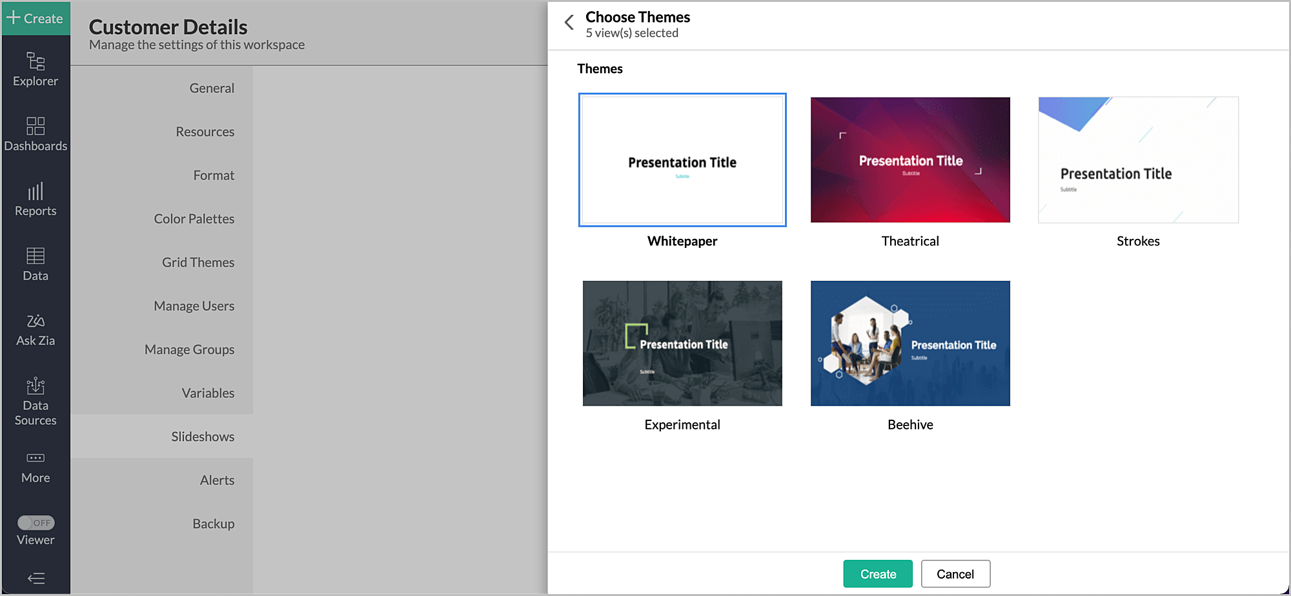
Task: Click the Create button to apply theme
Action: tap(877, 573)
